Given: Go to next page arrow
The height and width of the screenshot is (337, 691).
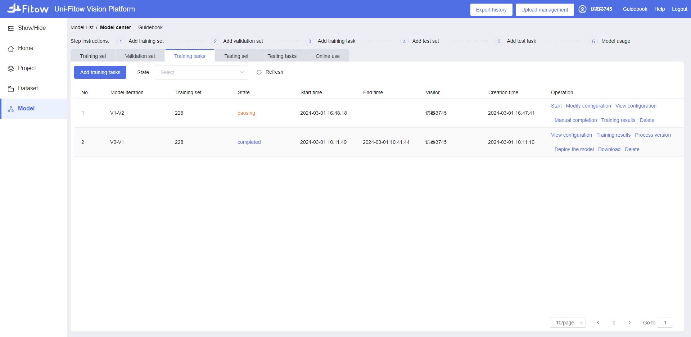Looking at the screenshot, I should click(629, 323).
